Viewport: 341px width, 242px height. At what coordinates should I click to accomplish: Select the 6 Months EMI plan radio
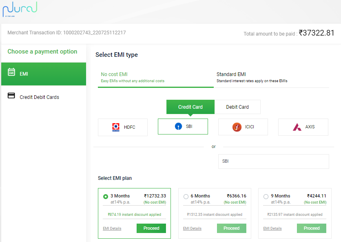(x=186, y=197)
